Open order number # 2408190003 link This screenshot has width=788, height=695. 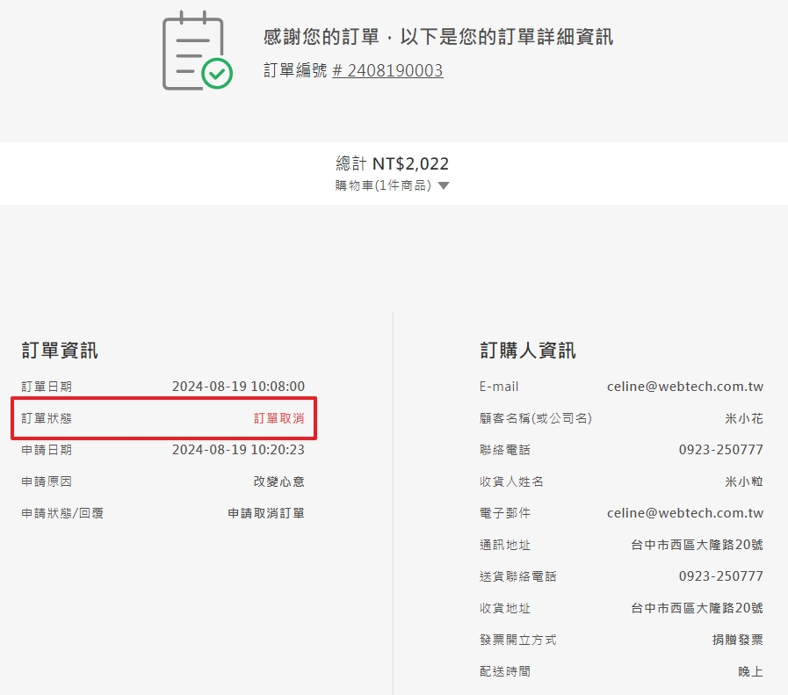click(387, 70)
